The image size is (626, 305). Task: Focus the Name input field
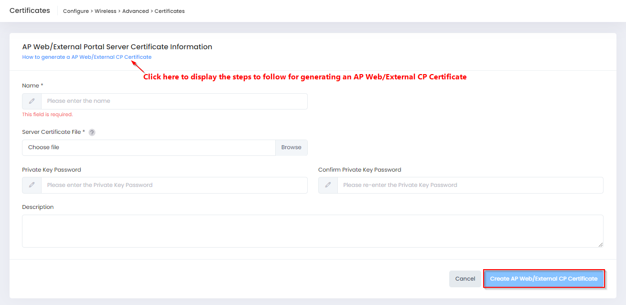[174, 101]
